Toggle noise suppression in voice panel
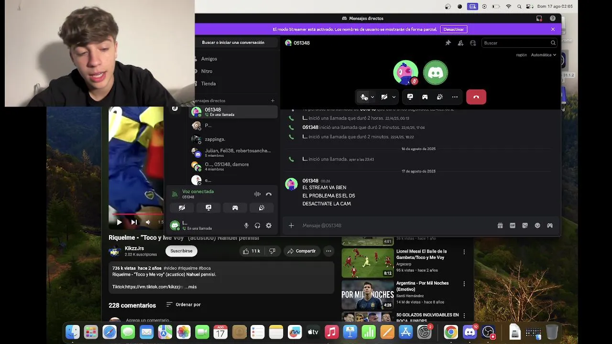The image size is (612, 344). tap(257, 194)
